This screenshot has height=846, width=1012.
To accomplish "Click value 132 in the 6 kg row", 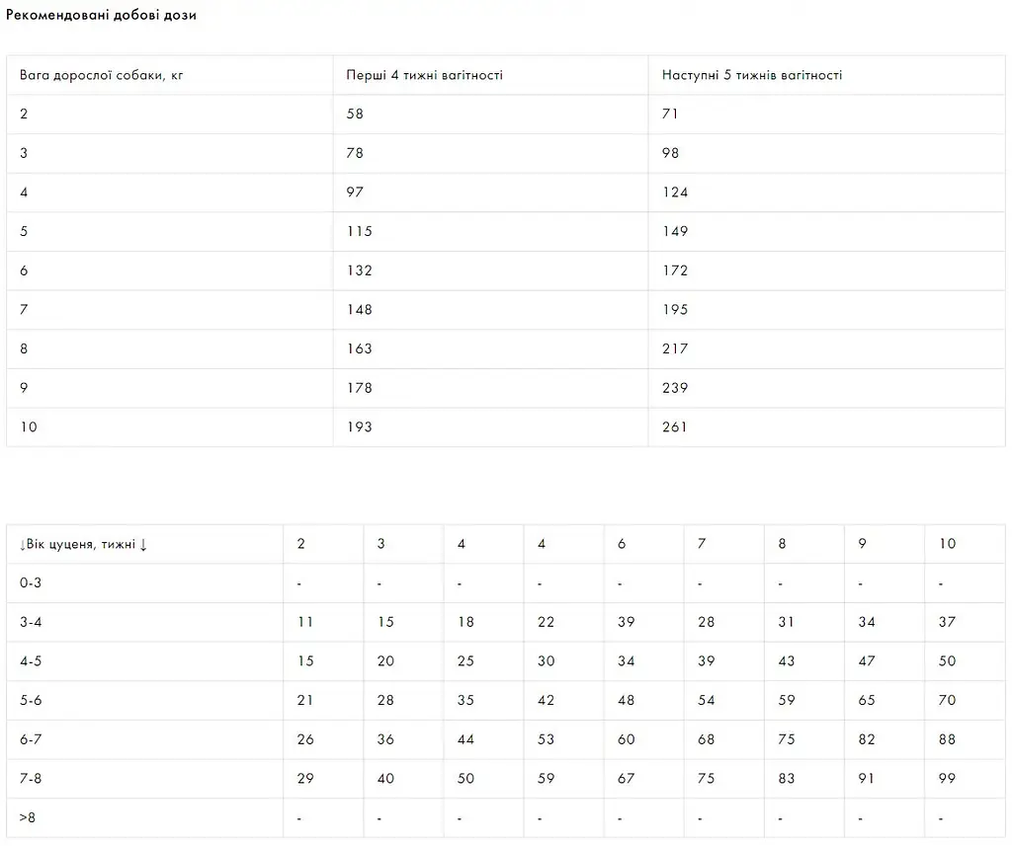I will (359, 270).
